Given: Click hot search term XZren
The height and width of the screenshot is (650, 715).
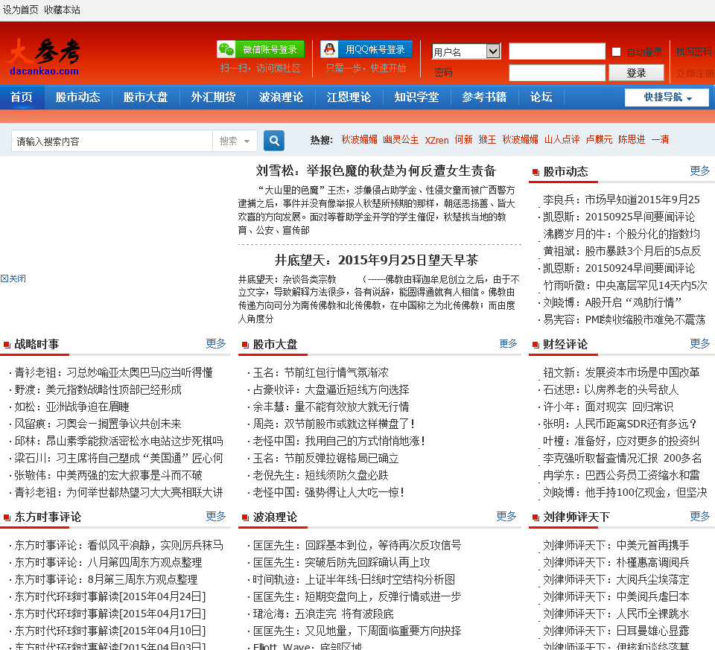Looking at the screenshot, I should 436,140.
